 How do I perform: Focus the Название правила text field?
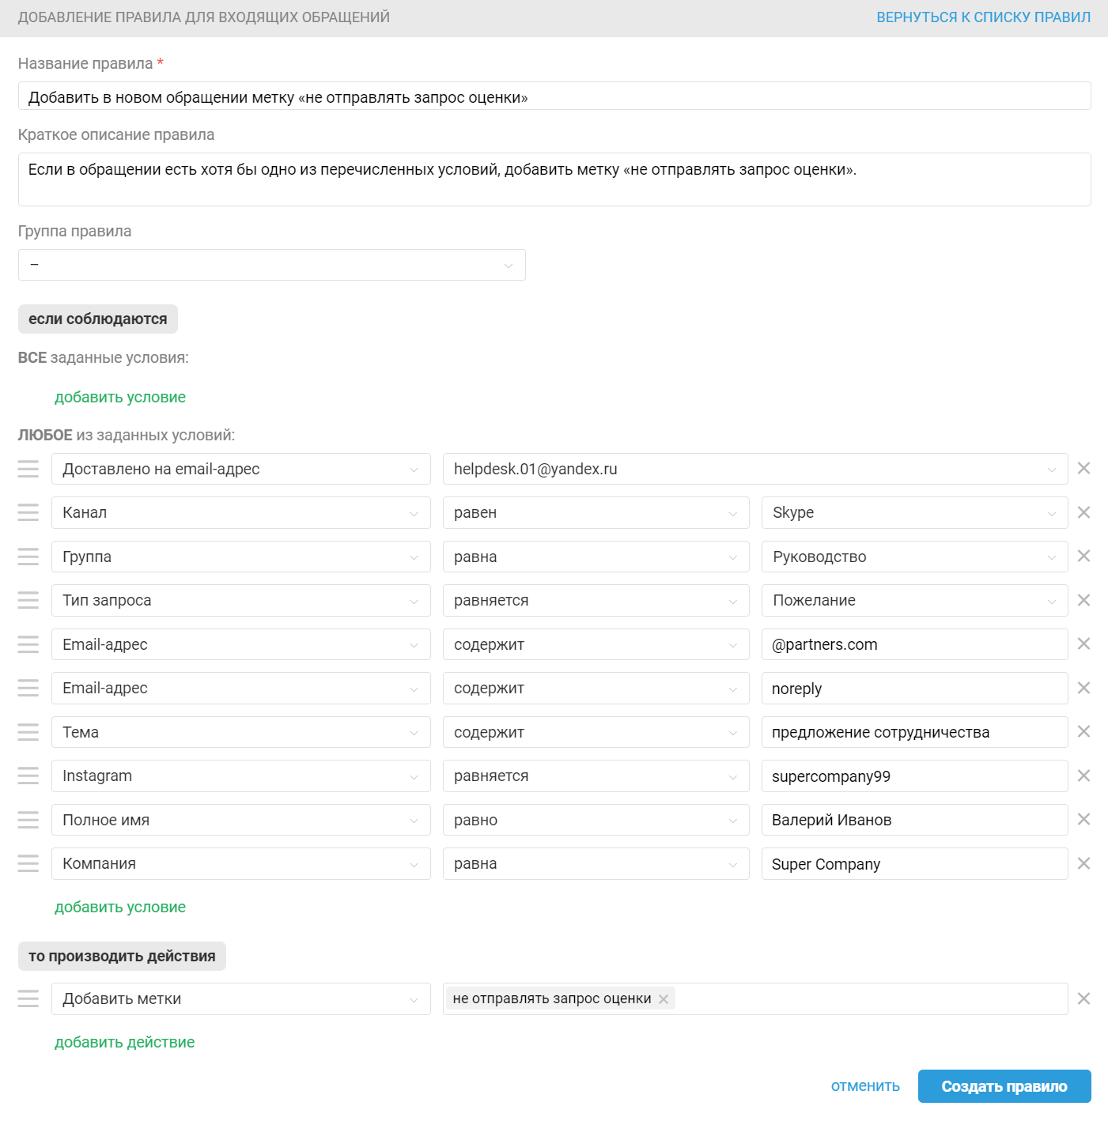click(x=554, y=96)
